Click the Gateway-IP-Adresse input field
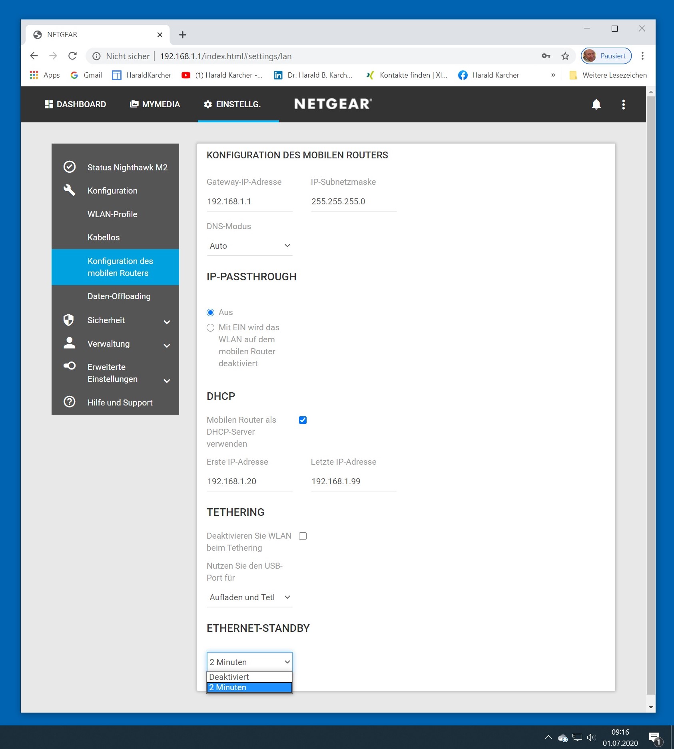 [249, 202]
